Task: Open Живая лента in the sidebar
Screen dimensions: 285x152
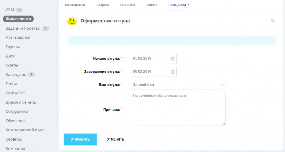Action: click(18, 19)
